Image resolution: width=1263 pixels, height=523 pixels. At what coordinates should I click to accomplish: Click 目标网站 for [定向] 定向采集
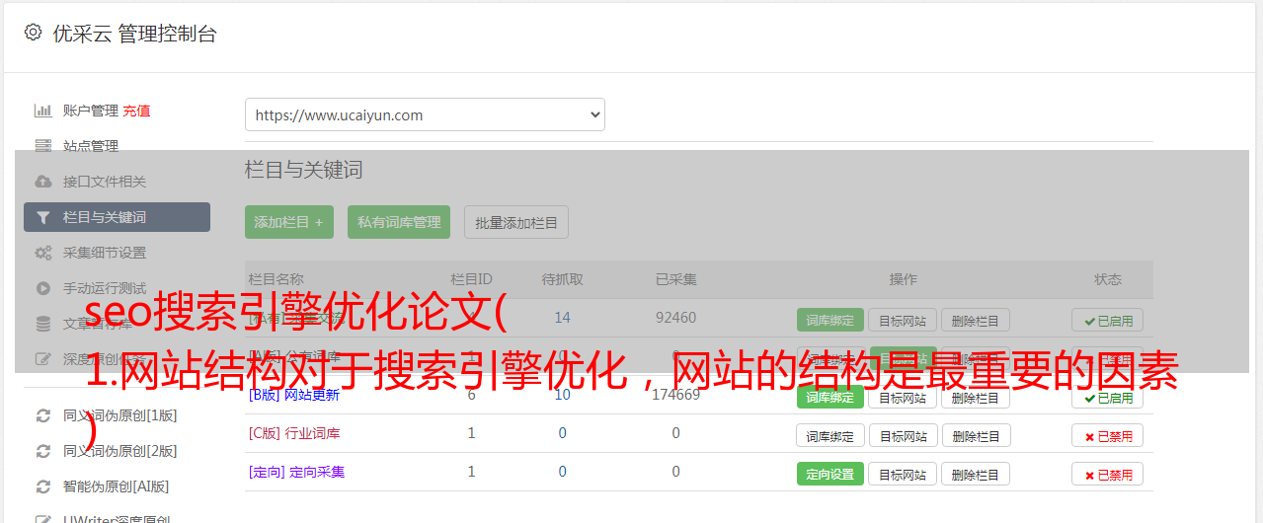click(x=903, y=474)
